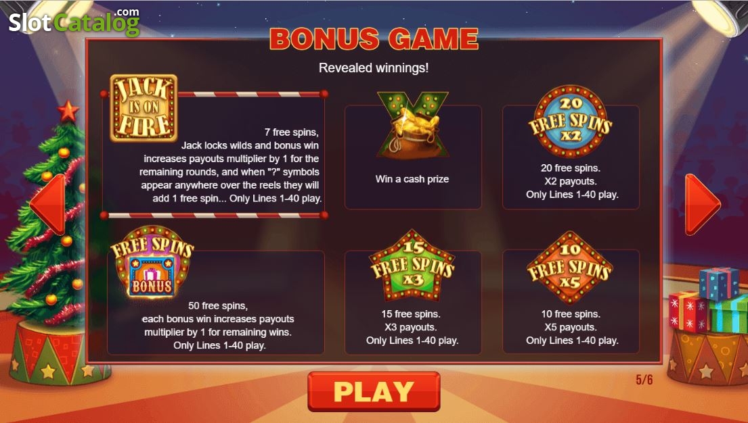This screenshot has width=748, height=423.
Task: Click the Jack Is On Fire icon
Action: pyautogui.click(x=144, y=107)
